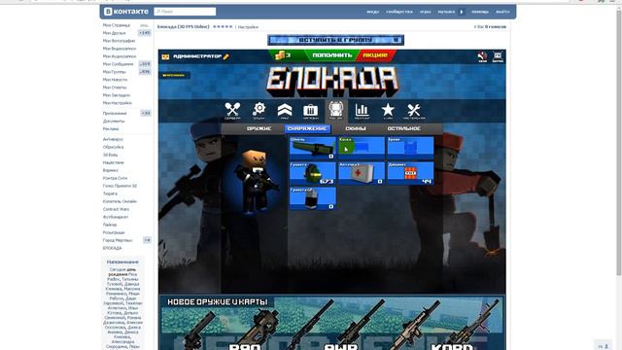The image size is (622, 350).
Task: Select the black grenade item in third row
Action: (313, 198)
